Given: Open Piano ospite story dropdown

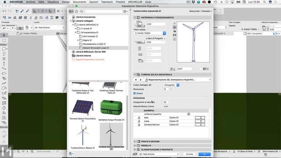Looking at the screenshot, I should [x=150, y=33].
